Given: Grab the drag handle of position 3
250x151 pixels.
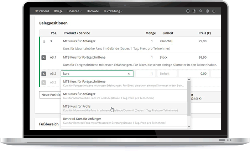Looking at the screenshot, I should click(44, 41).
